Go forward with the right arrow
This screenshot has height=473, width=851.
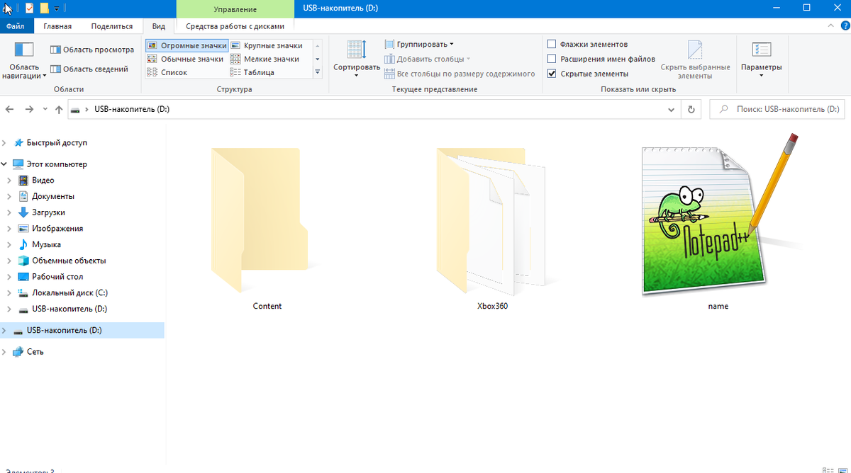coord(29,110)
